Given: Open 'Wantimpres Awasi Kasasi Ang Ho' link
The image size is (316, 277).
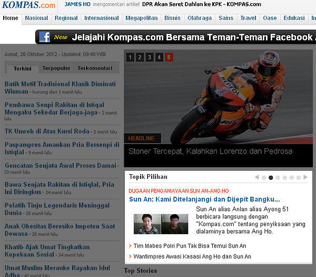Looking at the screenshot, I should (192, 256).
